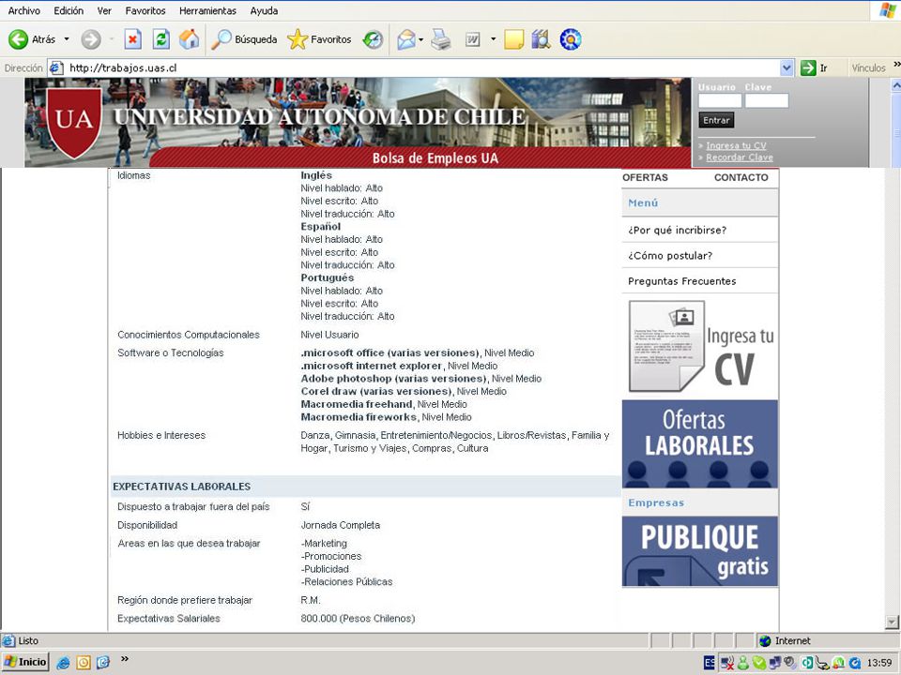The width and height of the screenshot is (901, 675).
Task: Go back with the Atrás button
Action: [x=32, y=39]
